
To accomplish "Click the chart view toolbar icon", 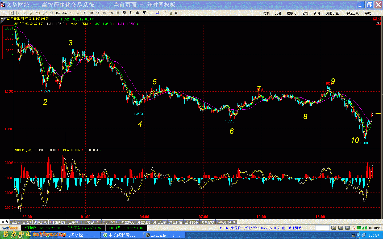I will [11, 13].
